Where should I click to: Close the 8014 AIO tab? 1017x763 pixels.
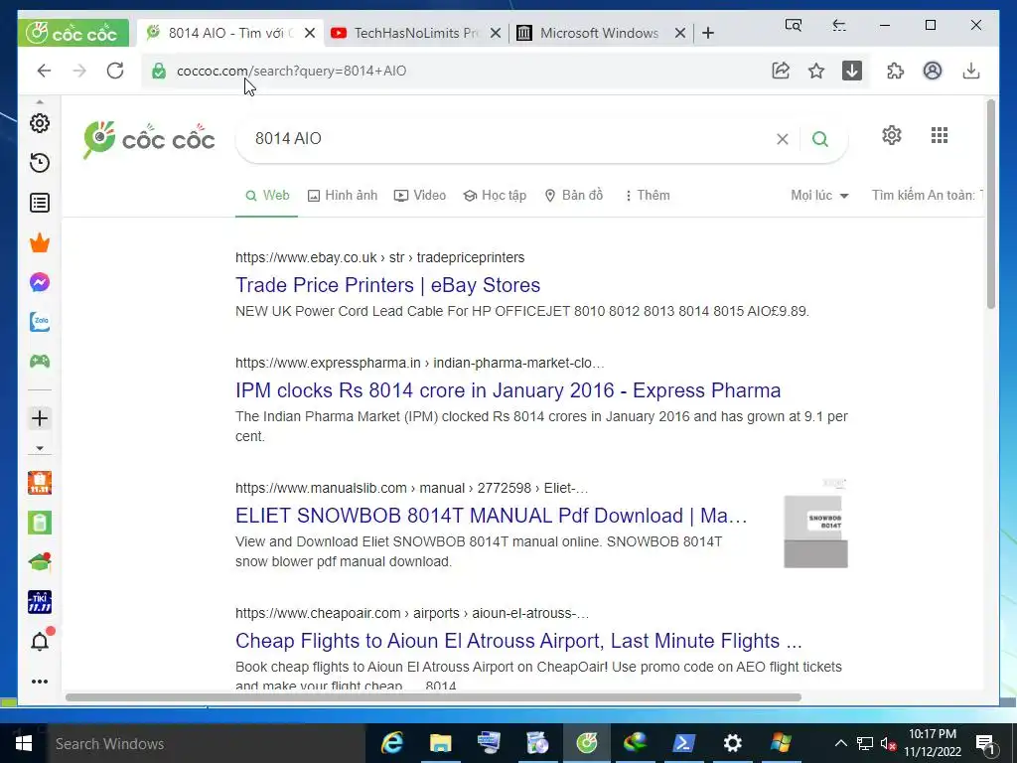(x=310, y=33)
